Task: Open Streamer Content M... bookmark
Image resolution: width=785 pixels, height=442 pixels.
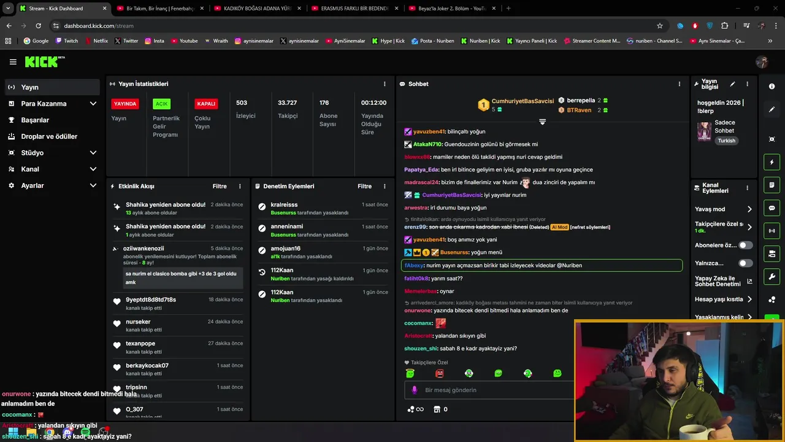Action: pyautogui.click(x=591, y=41)
